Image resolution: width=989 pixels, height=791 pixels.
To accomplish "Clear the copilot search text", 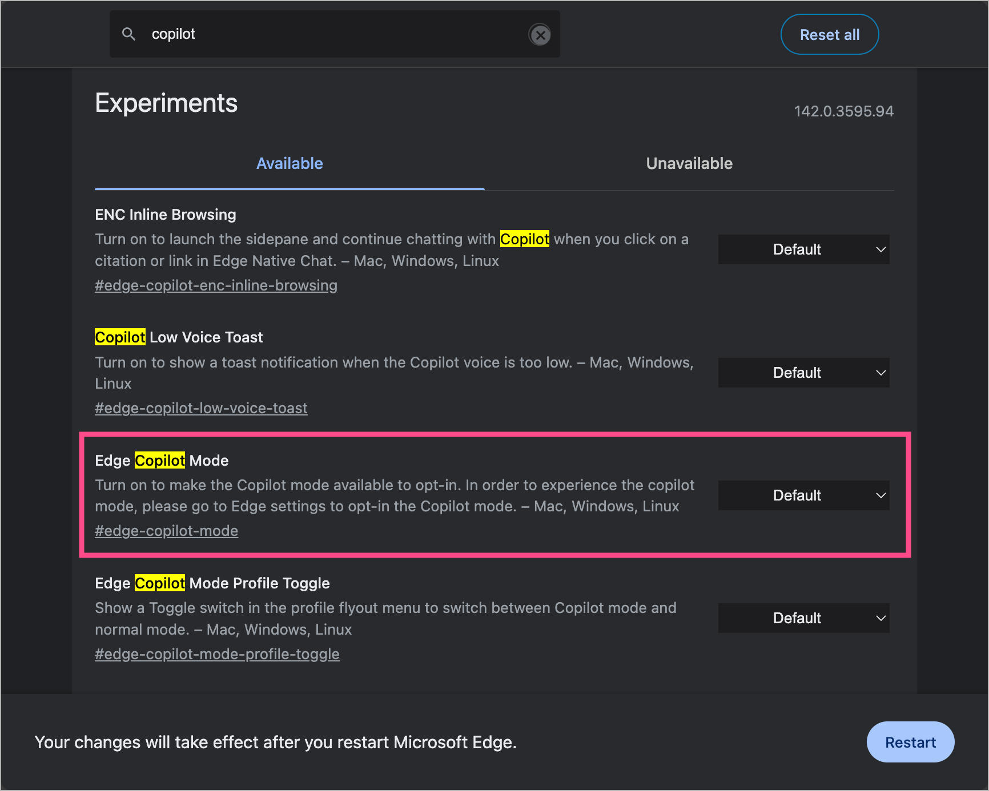I will [x=540, y=35].
